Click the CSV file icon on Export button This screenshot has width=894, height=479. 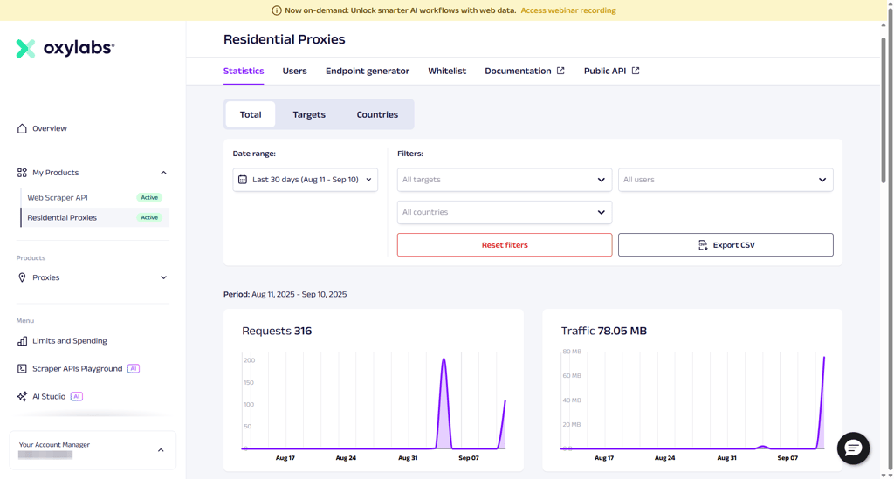[703, 245]
